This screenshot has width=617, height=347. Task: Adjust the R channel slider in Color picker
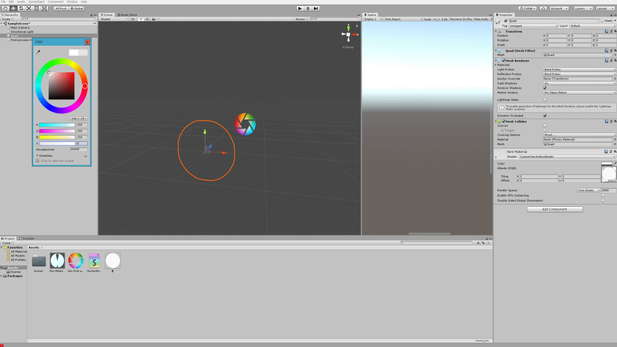tap(57, 125)
